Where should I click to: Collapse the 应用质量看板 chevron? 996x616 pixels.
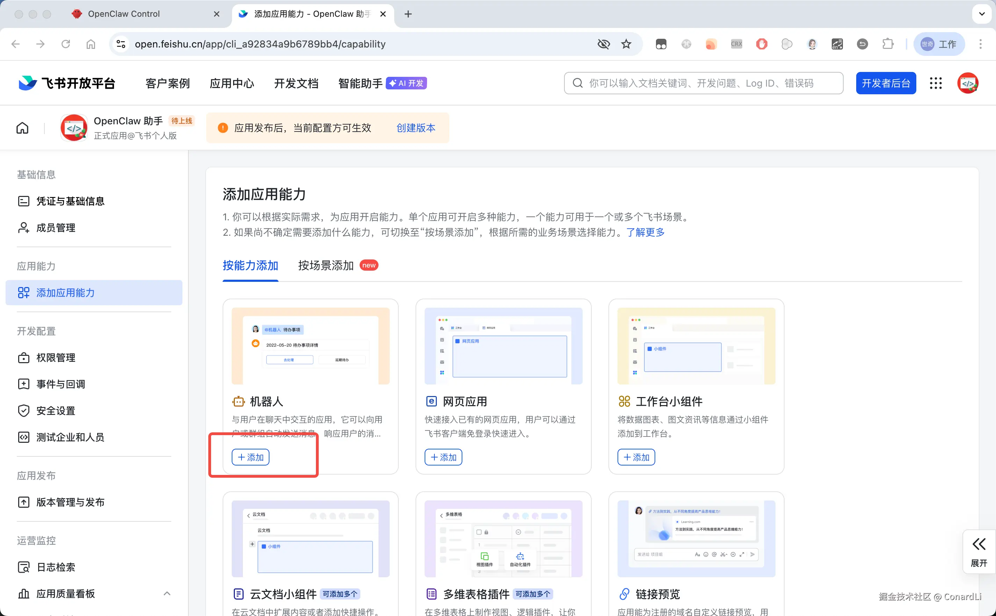pos(167,593)
